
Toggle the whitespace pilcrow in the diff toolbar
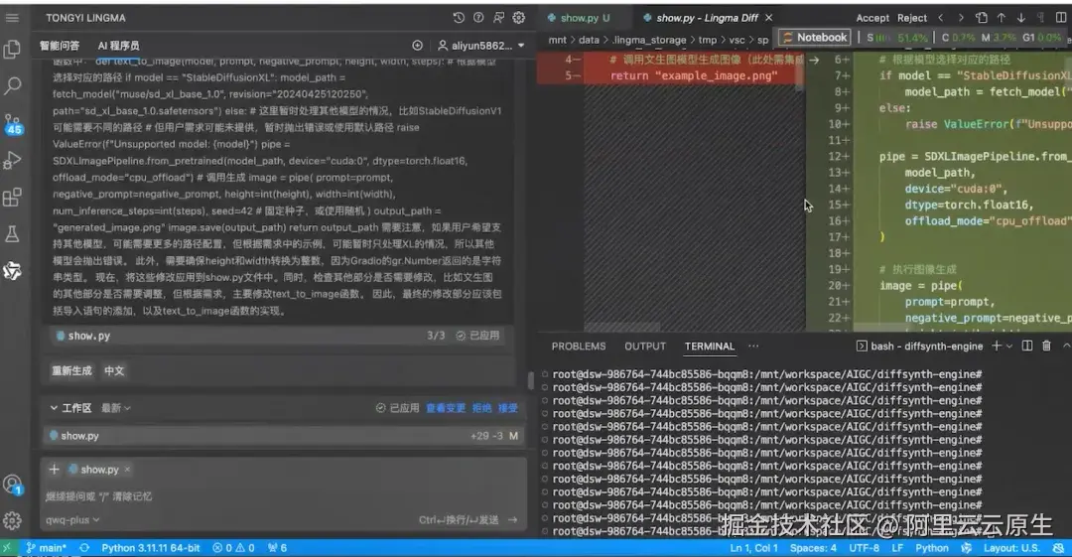(1040, 18)
